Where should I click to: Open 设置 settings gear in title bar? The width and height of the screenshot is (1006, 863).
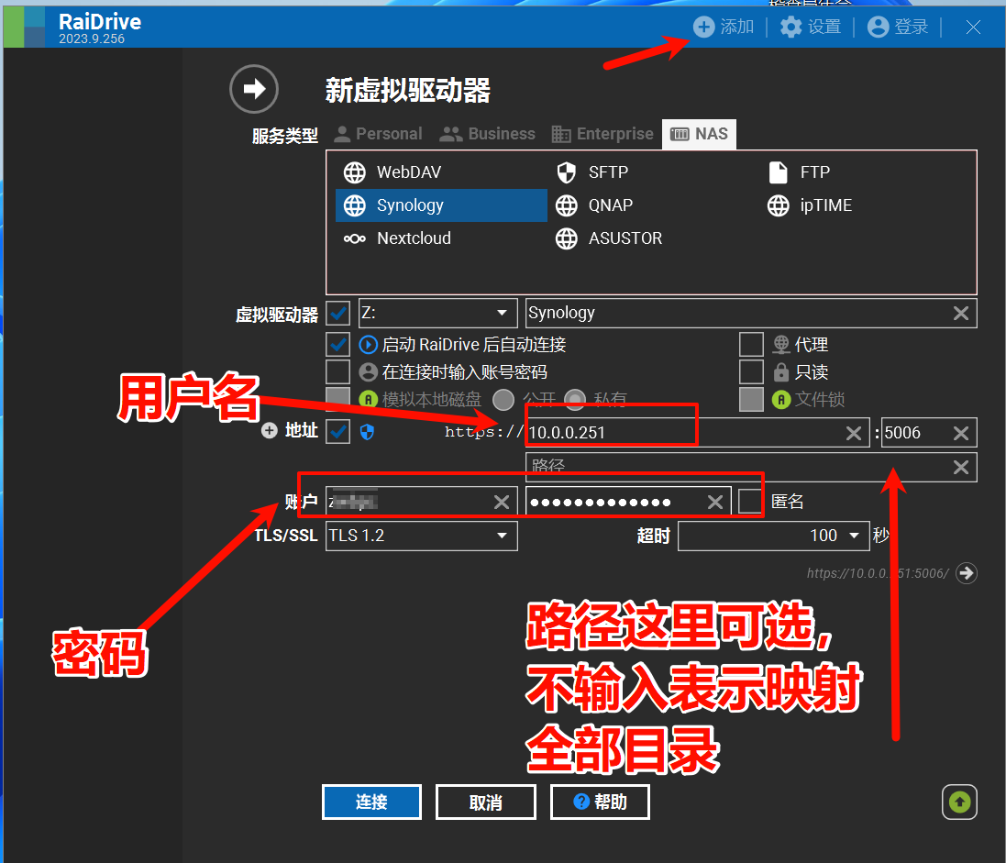coord(790,27)
